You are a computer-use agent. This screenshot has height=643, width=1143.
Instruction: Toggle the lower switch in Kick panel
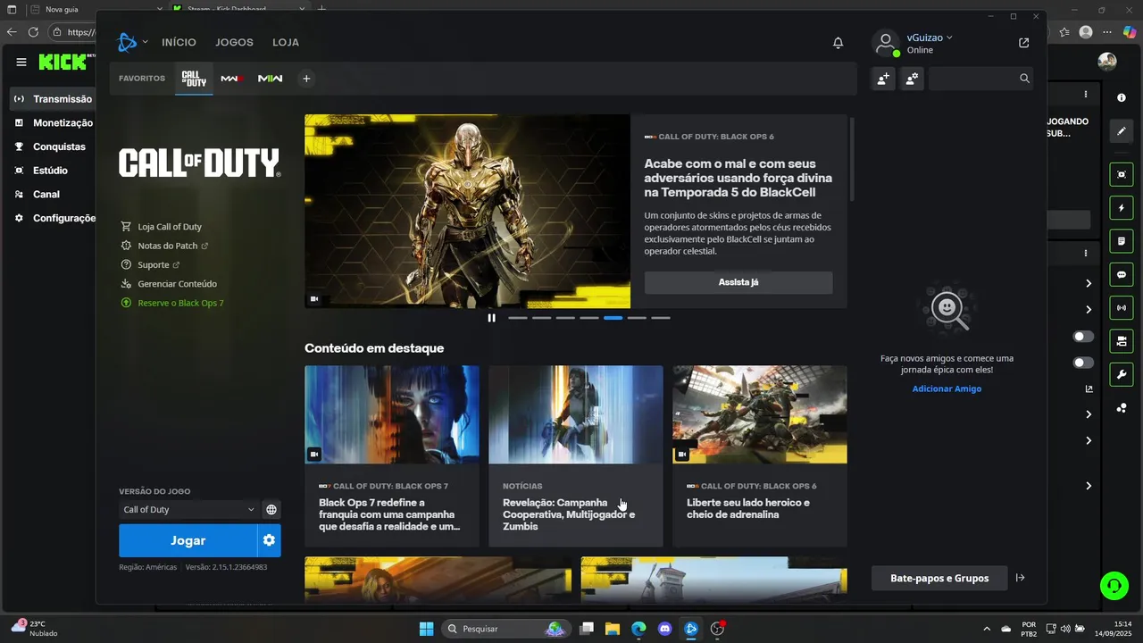coord(1083,363)
